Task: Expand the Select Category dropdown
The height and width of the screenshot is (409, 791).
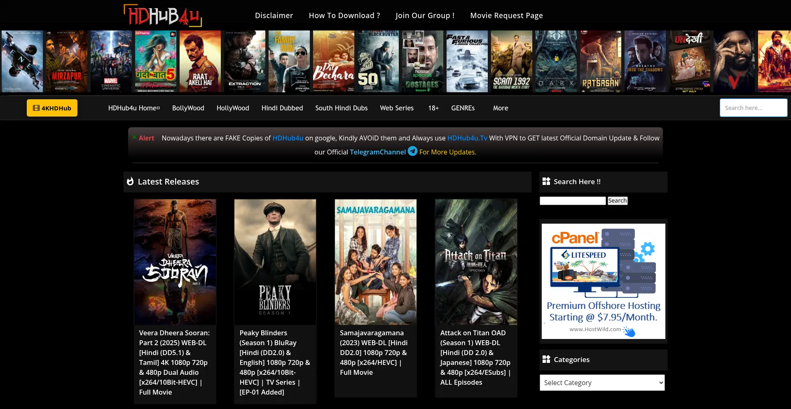Action: click(602, 383)
